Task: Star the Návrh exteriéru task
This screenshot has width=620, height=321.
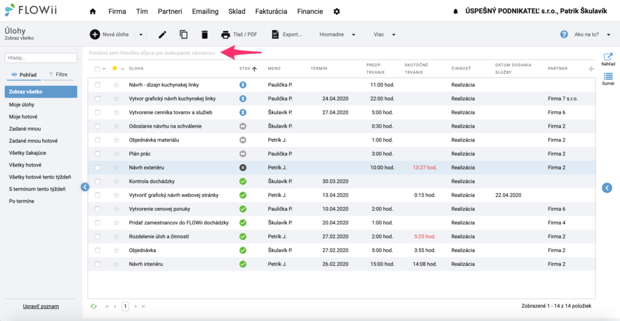Action: click(x=116, y=168)
